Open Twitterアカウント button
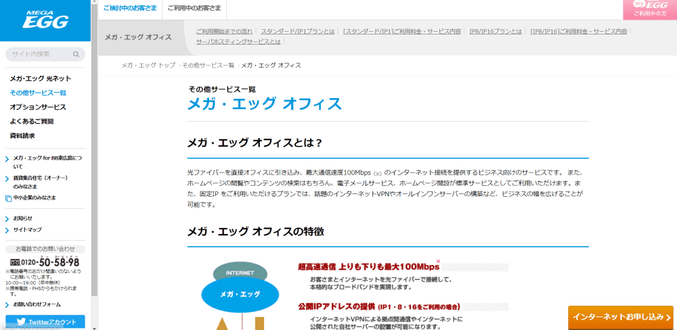 tap(45, 322)
